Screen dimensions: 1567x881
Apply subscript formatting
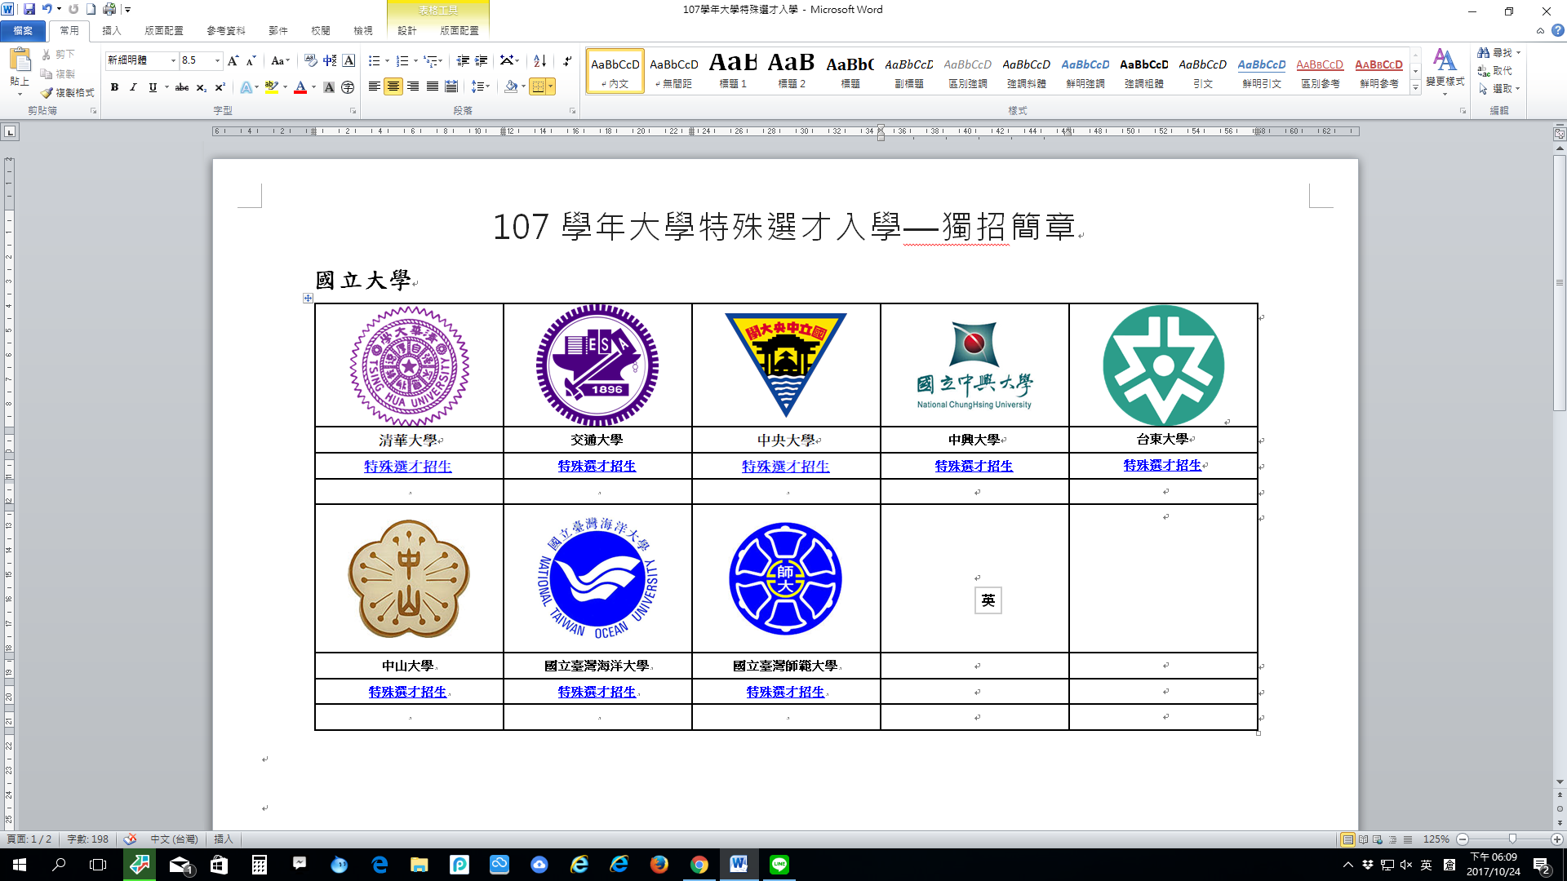pyautogui.click(x=201, y=87)
